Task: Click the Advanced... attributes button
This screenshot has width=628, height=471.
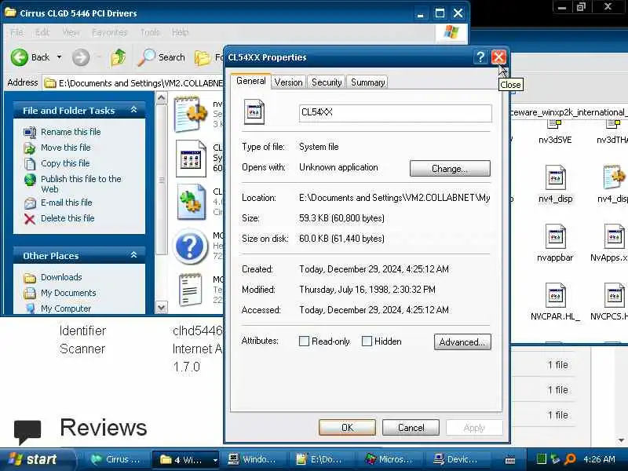Action: pyautogui.click(x=462, y=342)
